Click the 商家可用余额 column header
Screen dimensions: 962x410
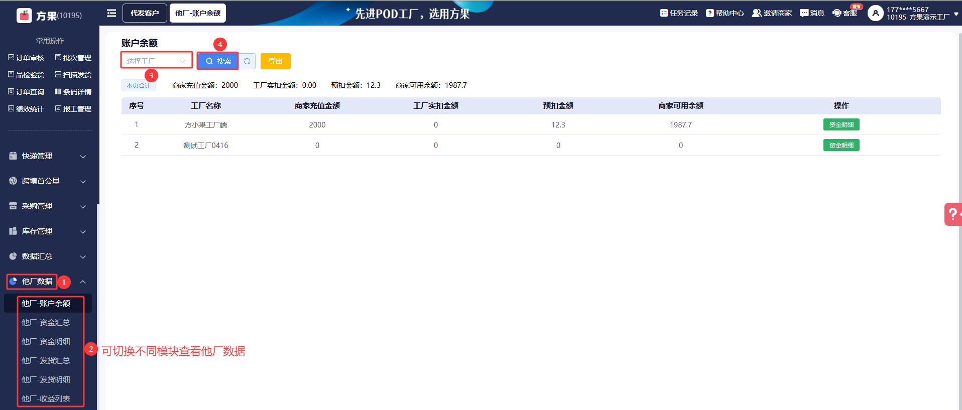point(681,106)
